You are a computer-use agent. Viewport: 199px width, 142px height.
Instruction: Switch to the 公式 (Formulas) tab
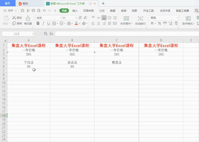point(102,11)
